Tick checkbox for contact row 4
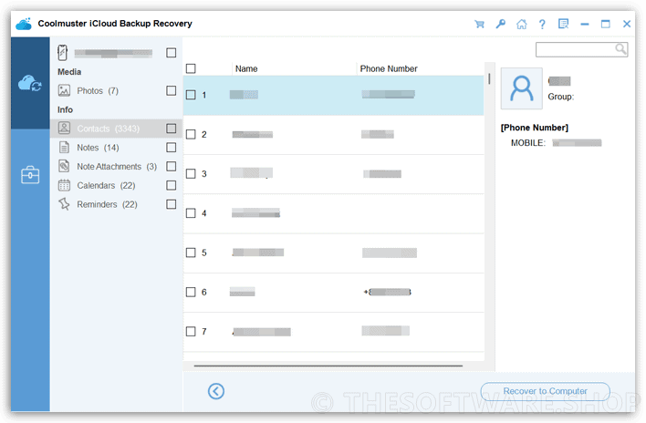 click(x=191, y=213)
